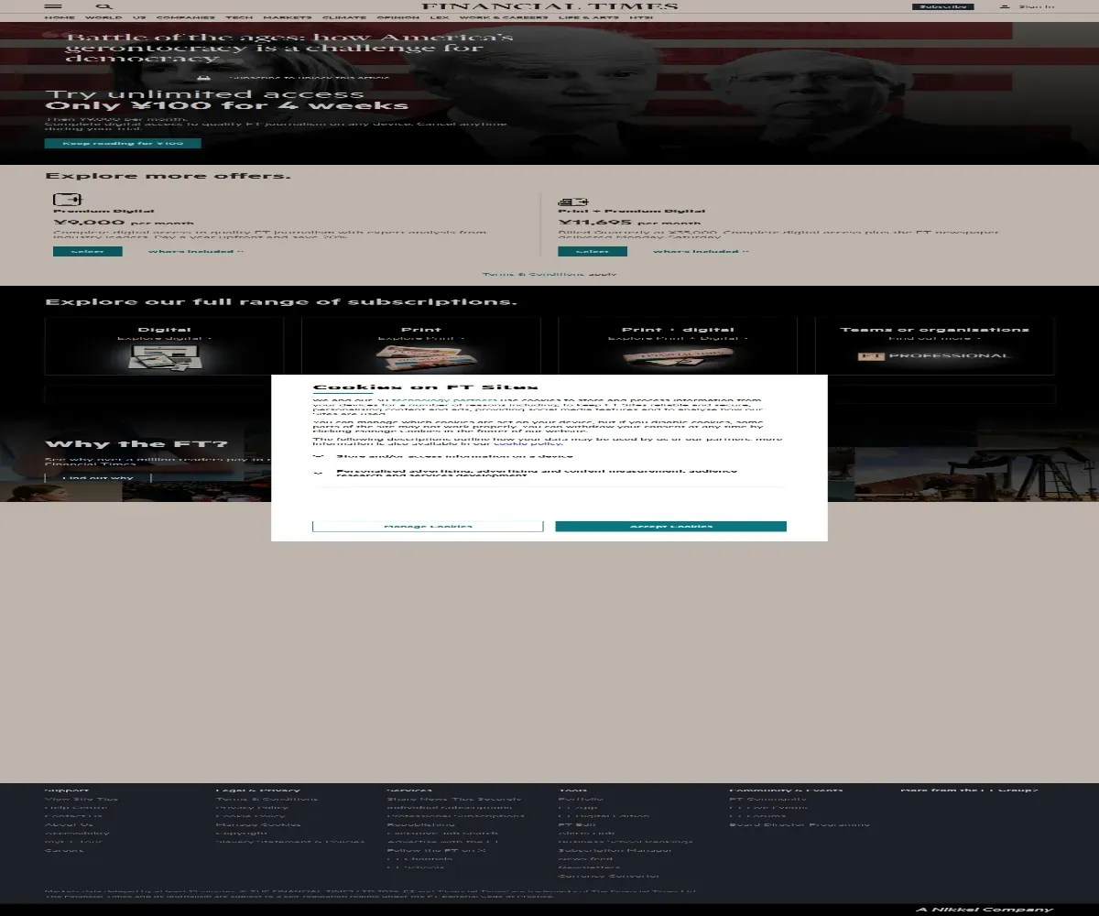Viewport: 1099px width, 916px height.
Task: Open the WORK & CAREERS section
Action: pos(504,17)
